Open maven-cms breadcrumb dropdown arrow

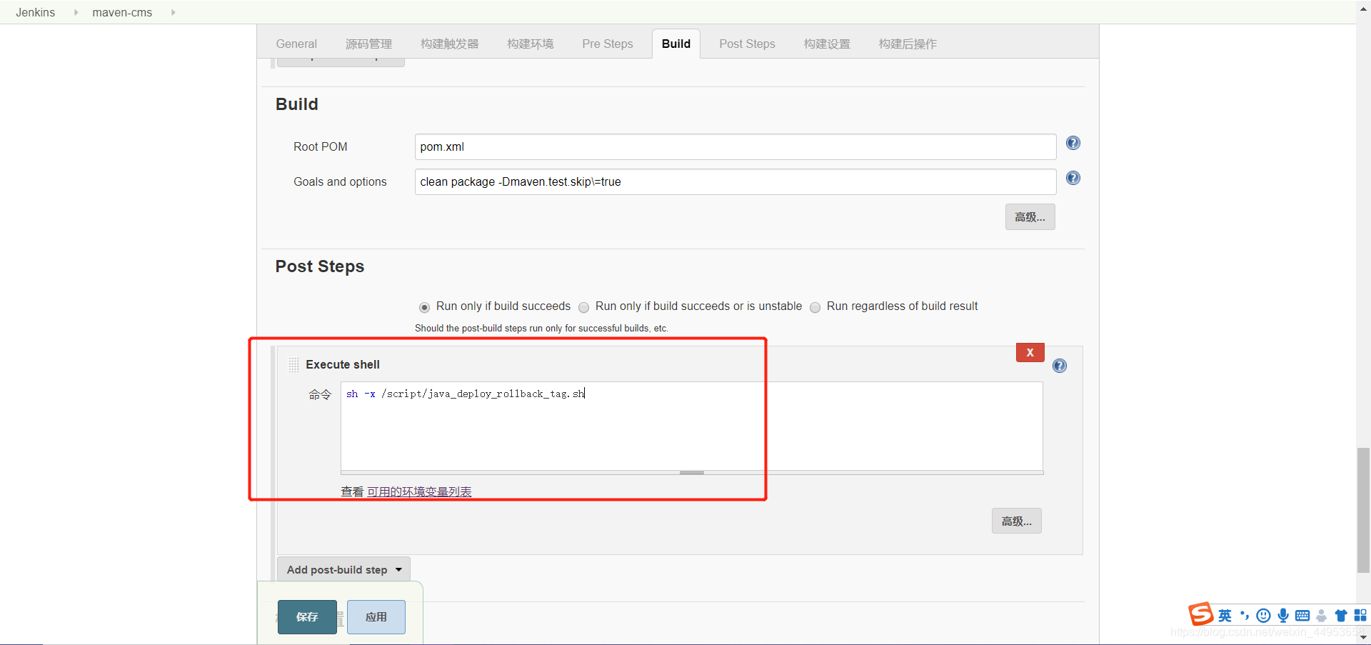pyautogui.click(x=173, y=12)
